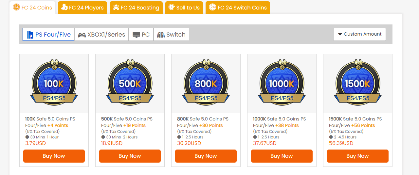Screen dimensions: 419x175
Task: Click the 1000K PS4/PS5 coin badge image
Action: (282, 83)
